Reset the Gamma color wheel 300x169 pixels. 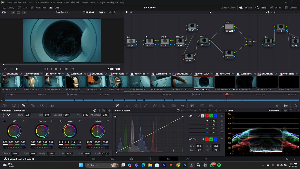pos(52,121)
